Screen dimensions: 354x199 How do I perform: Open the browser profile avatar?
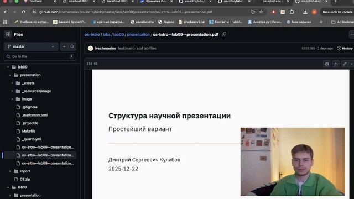click(x=314, y=12)
